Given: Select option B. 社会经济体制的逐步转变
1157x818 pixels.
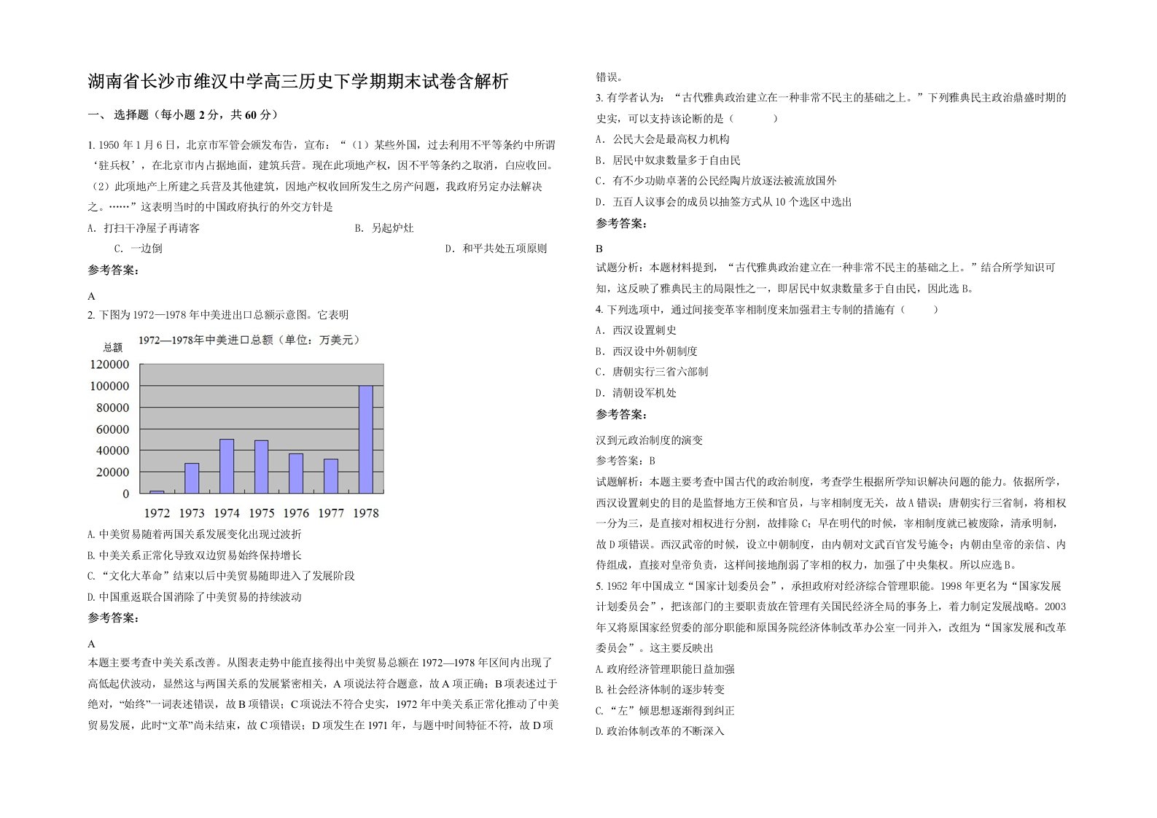Looking at the screenshot, I should pos(660,690).
